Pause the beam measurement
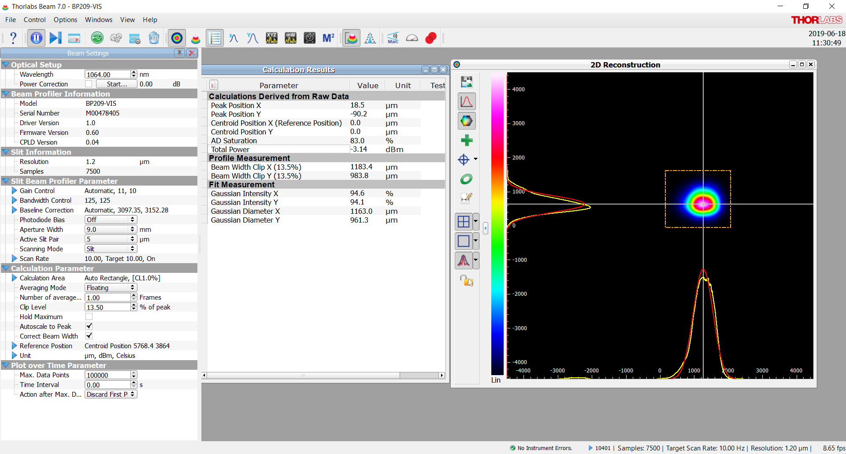Viewport: 846px width, 454px height. [36, 38]
